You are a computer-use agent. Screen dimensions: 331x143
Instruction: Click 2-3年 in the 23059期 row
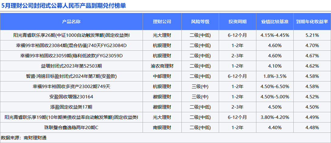click(x=238, y=56)
